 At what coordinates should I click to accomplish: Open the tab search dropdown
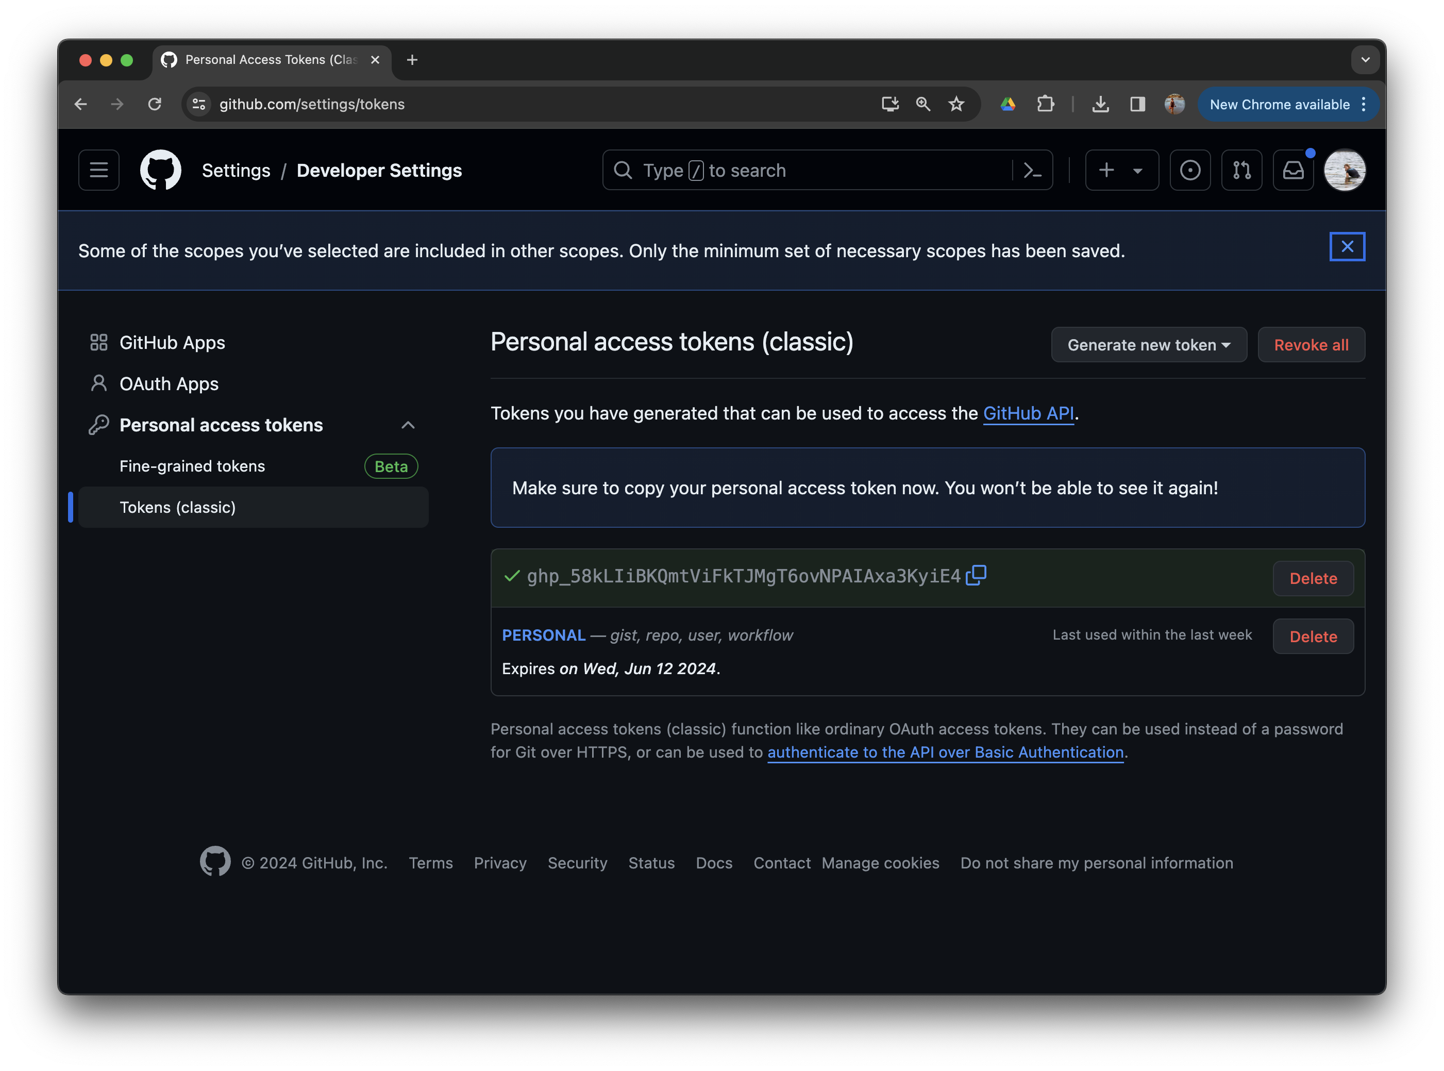tap(1365, 60)
